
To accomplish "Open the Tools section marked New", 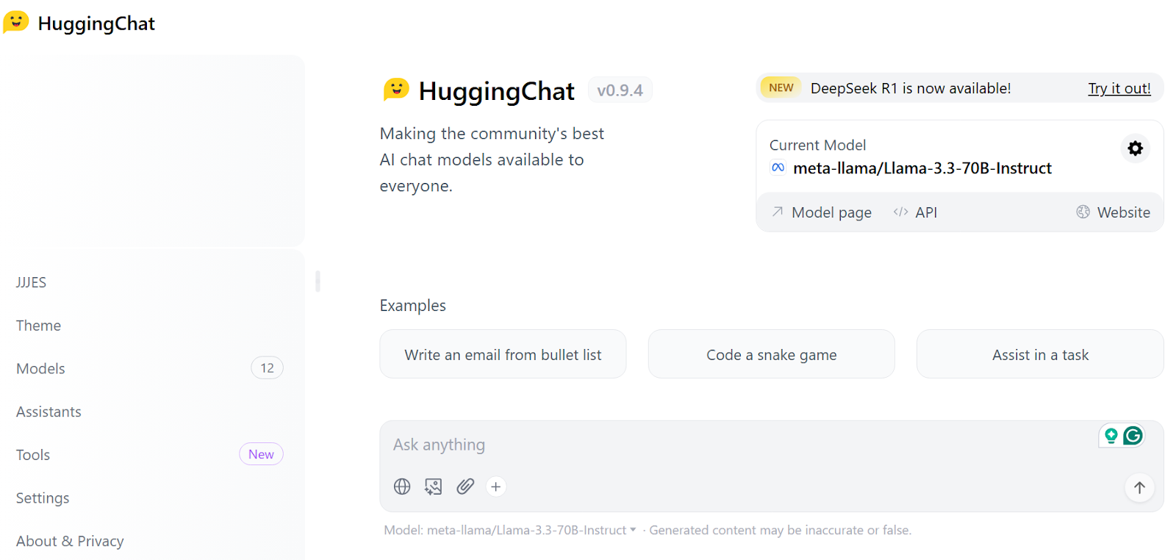I will pos(32,454).
